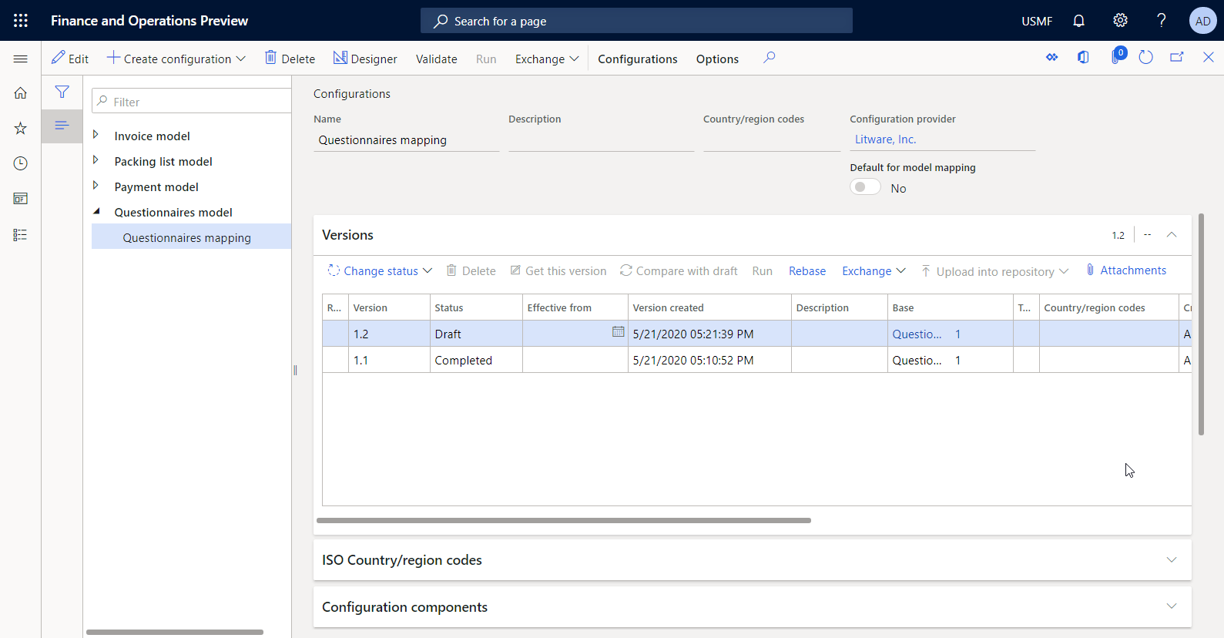This screenshot has height=638, width=1224.
Task: Click the tree pane horizontal scrollbar
Action: point(175,632)
